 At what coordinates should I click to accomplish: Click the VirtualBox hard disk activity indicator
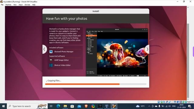[159, 102]
